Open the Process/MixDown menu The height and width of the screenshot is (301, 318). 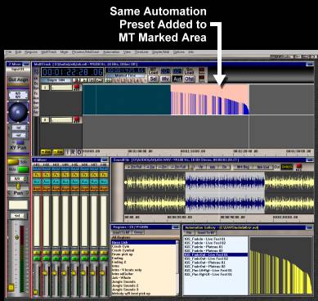pos(86,52)
